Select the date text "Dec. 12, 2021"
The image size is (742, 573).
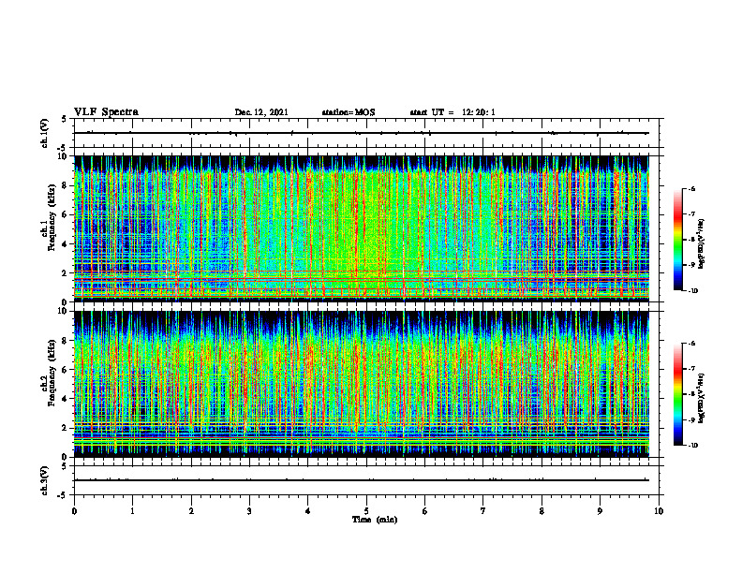coord(261,112)
